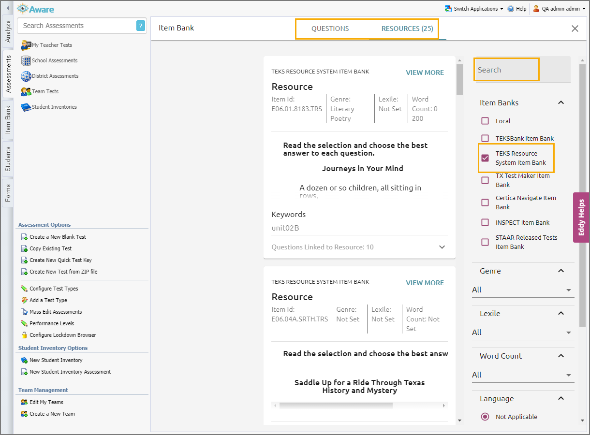The width and height of the screenshot is (590, 435).
Task: Collapse the Lexile filter section
Action: tap(561, 313)
